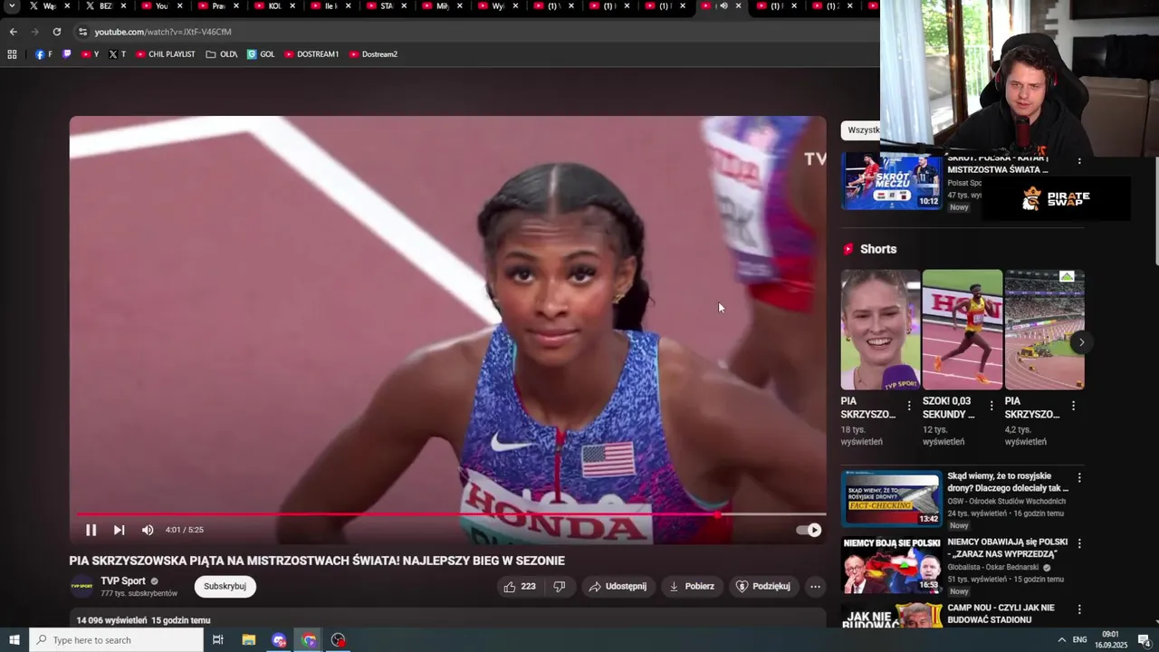Open the DOSTREAM1 bookmark

coord(311,54)
